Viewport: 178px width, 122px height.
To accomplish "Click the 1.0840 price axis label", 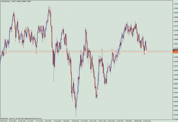I will (176, 22).
